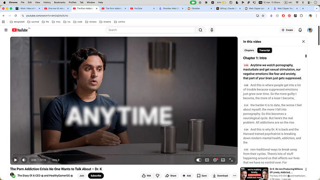The height and width of the screenshot is (180, 320).
Task: Enter full screen mode
Action: point(231,160)
